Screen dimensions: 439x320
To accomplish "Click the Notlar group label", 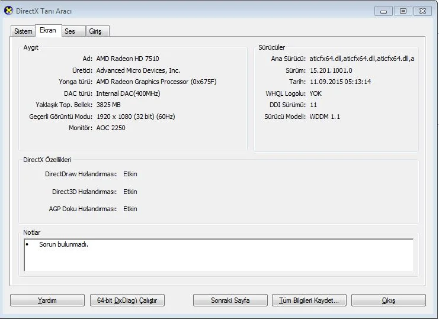I will [x=31, y=232].
